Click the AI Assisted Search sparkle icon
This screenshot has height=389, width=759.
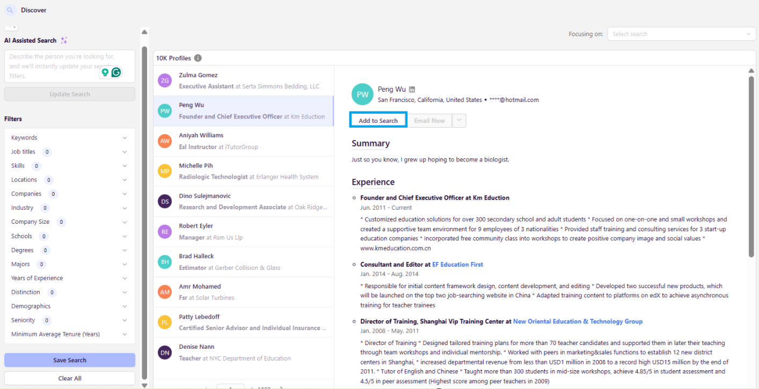point(64,40)
